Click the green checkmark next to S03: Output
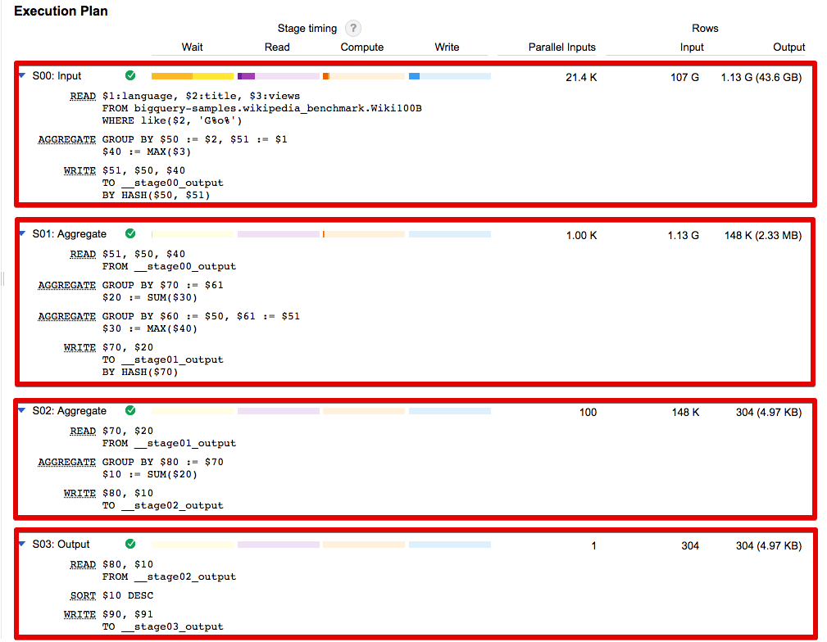The width and height of the screenshot is (827, 642). (x=130, y=544)
